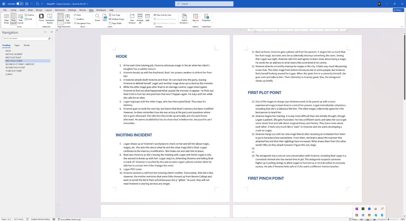Screen dimensions: 406x221
Task: Switch to Web Layout view
Action: point(20,19)
